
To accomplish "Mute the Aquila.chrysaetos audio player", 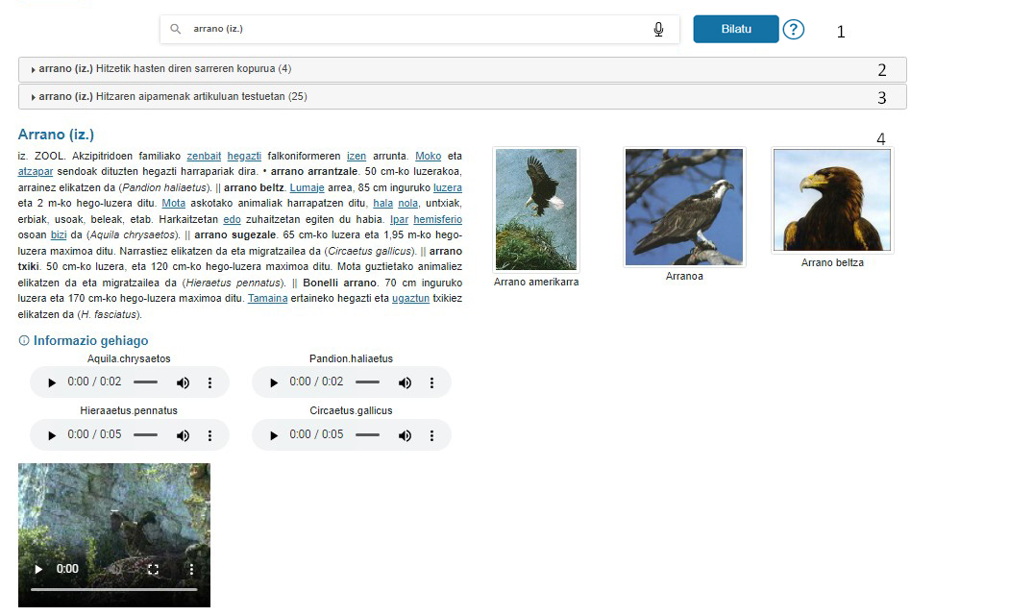I will click(x=183, y=382).
